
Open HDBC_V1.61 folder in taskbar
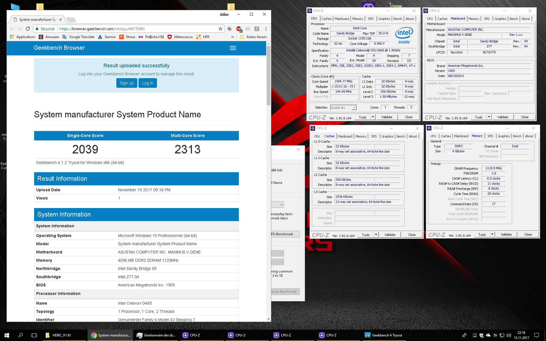tap(65, 335)
